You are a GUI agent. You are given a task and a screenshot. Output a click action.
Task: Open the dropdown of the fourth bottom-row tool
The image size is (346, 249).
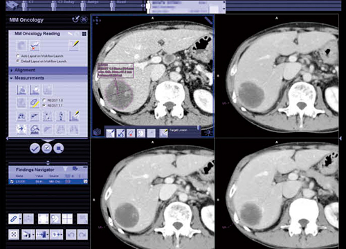coord(62,234)
